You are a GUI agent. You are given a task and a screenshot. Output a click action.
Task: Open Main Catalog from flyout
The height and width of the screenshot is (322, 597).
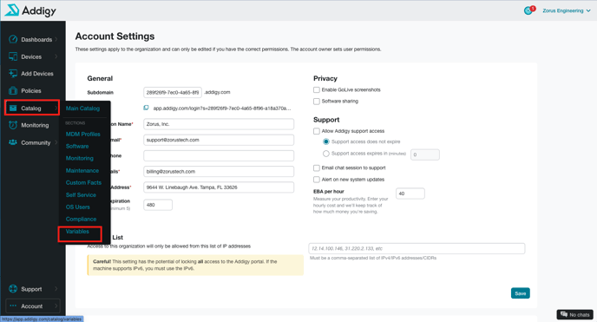[82, 108]
